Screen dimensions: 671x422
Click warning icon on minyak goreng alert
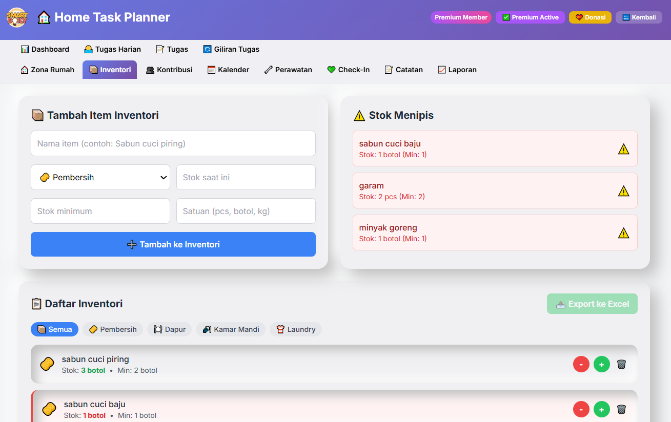pyautogui.click(x=623, y=233)
